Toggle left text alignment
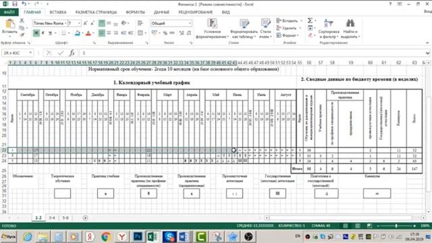The width and height of the screenshot is (432, 243). [x=102, y=33]
